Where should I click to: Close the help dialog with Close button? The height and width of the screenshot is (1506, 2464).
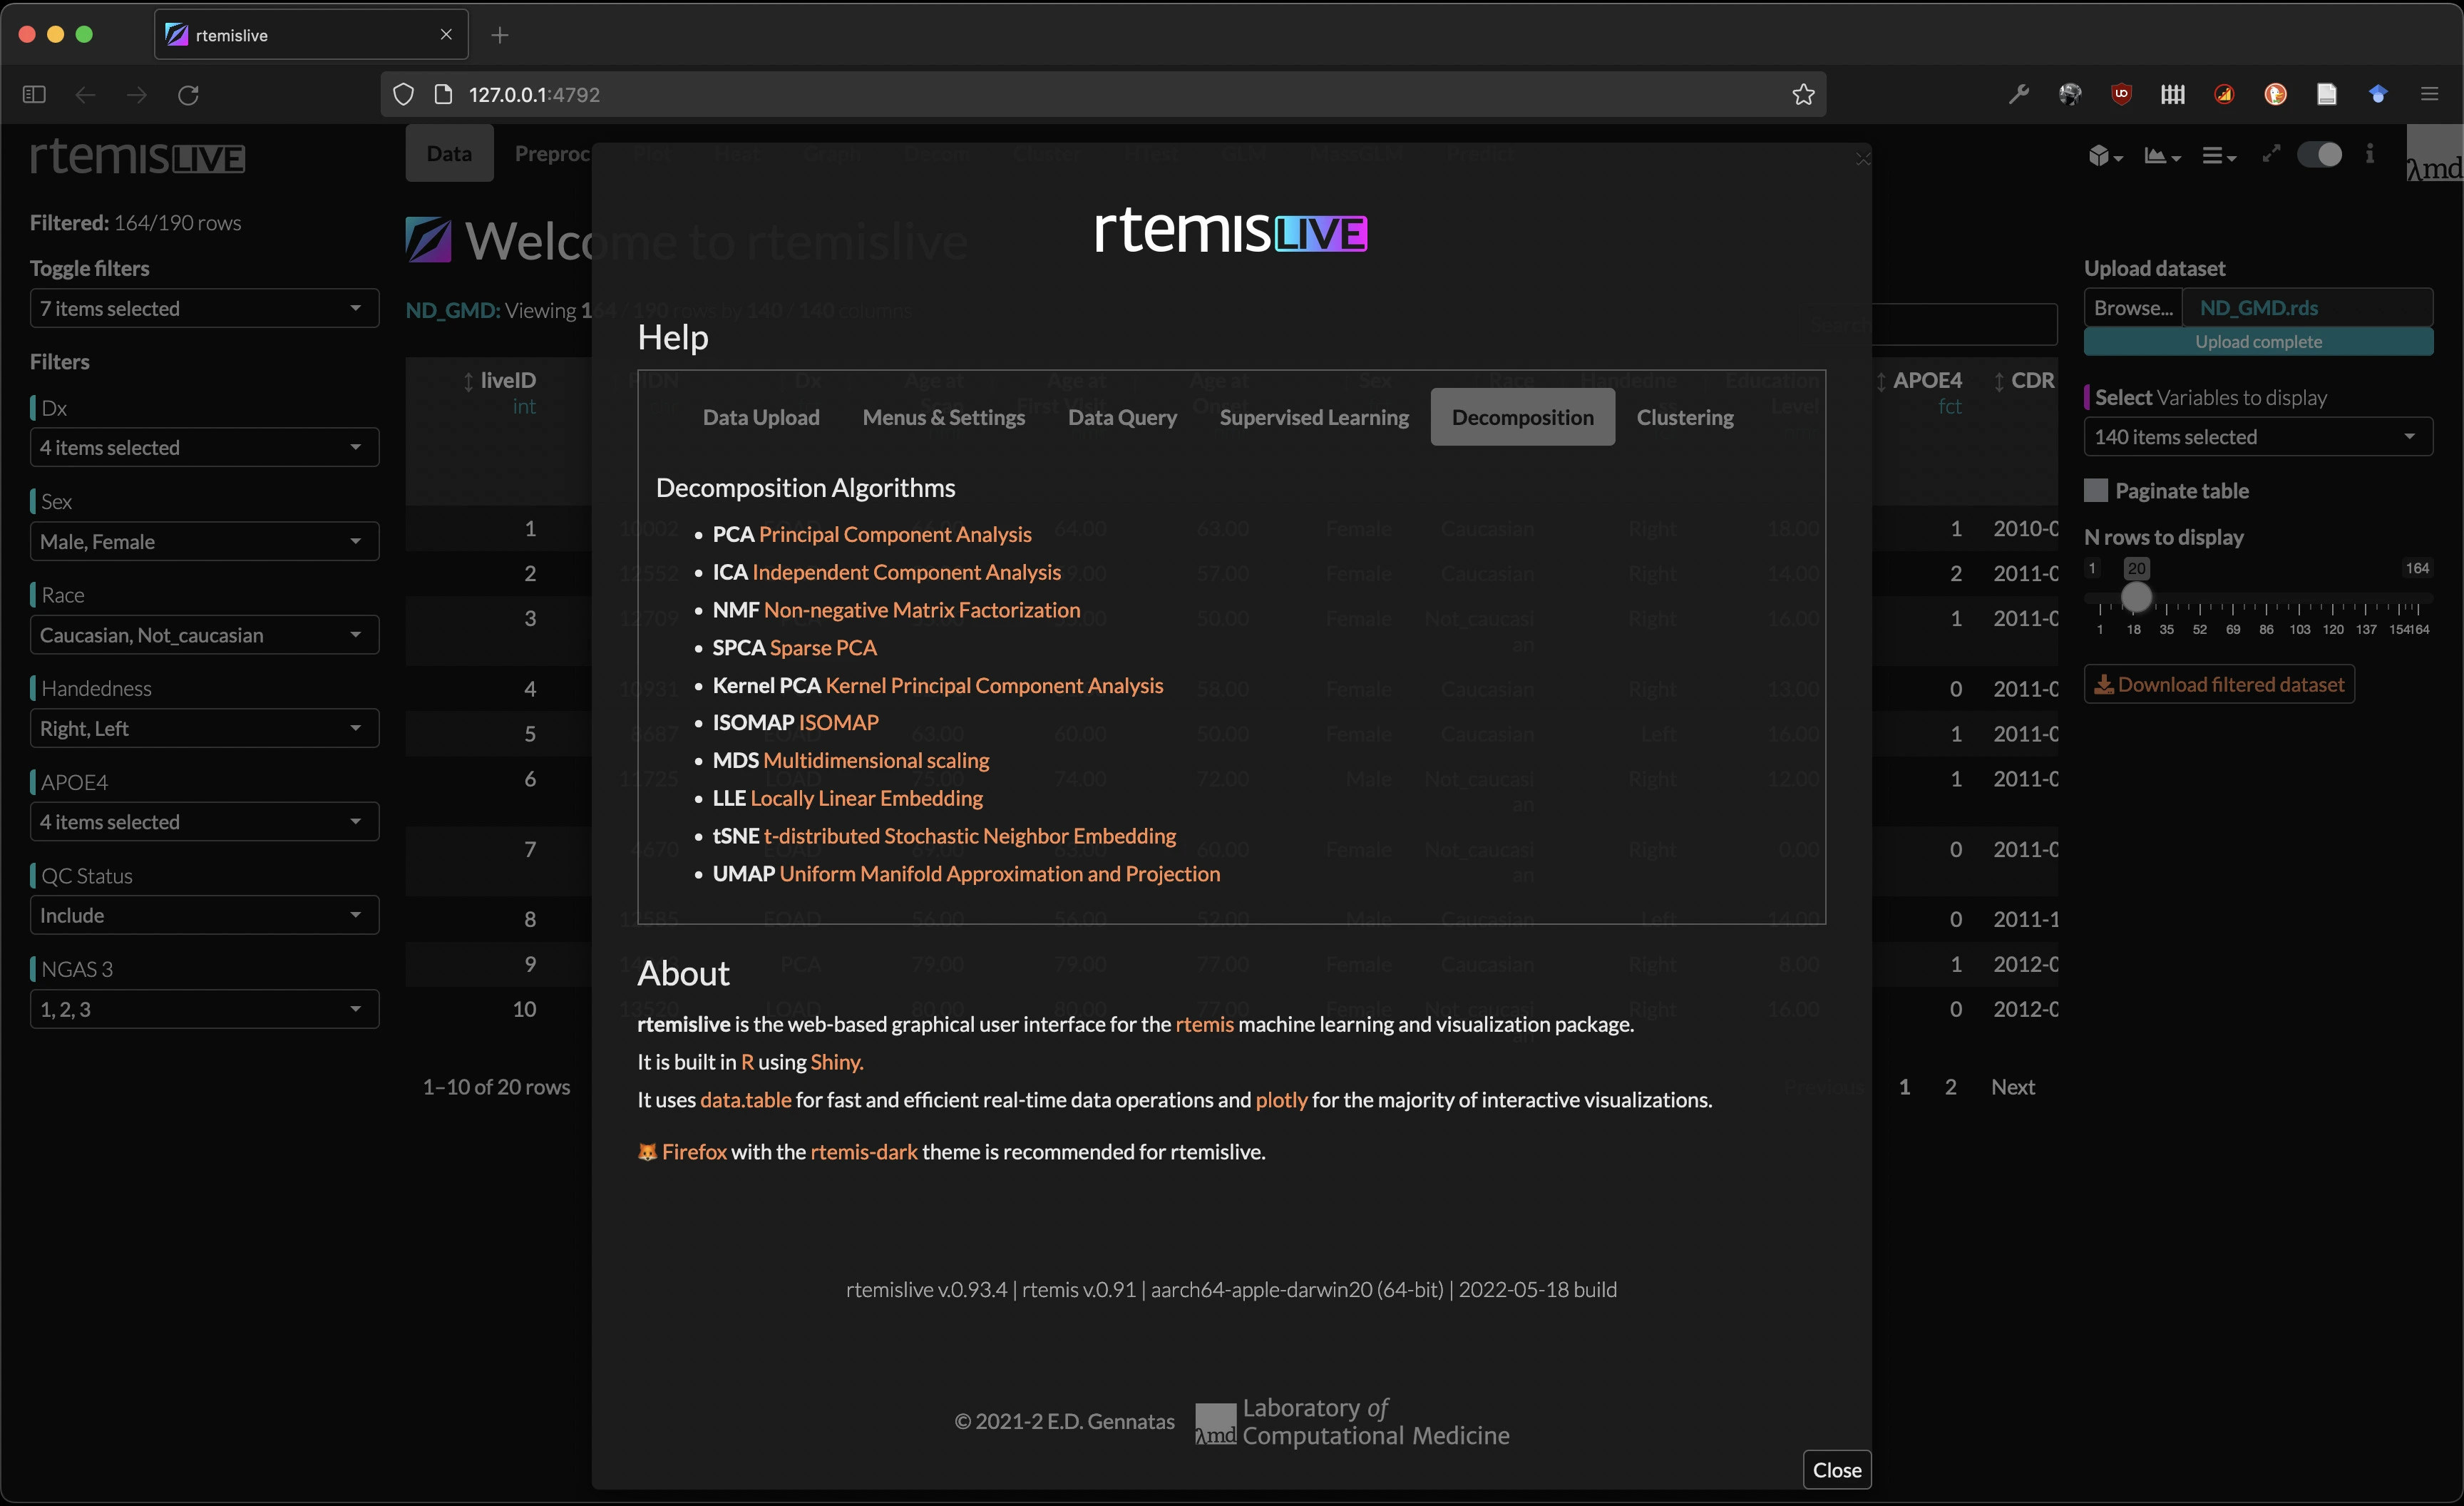[x=1837, y=1469]
